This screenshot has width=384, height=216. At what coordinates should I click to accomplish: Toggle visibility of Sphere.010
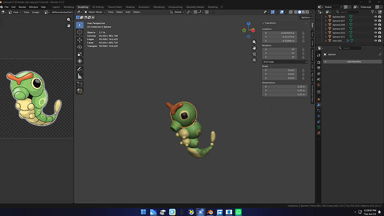[376, 33]
